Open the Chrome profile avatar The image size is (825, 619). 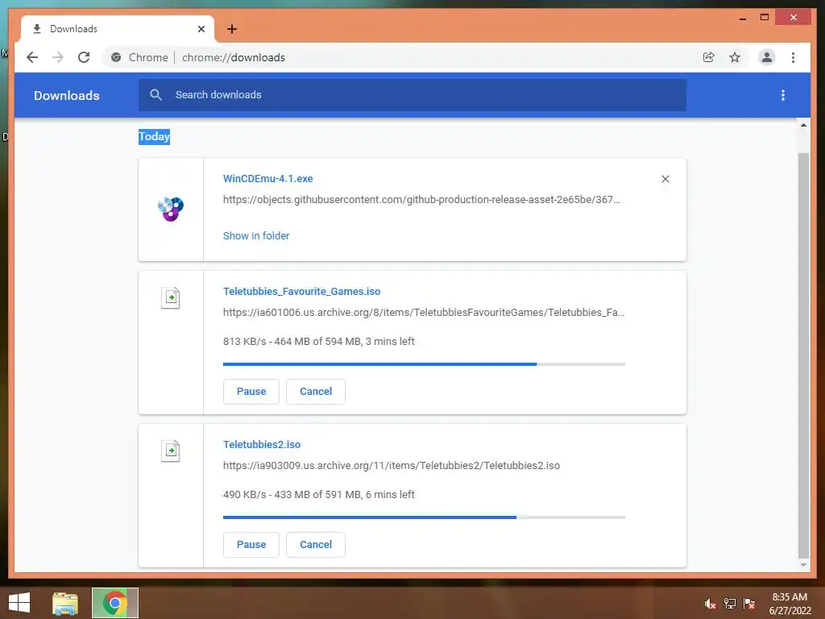point(767,57)
